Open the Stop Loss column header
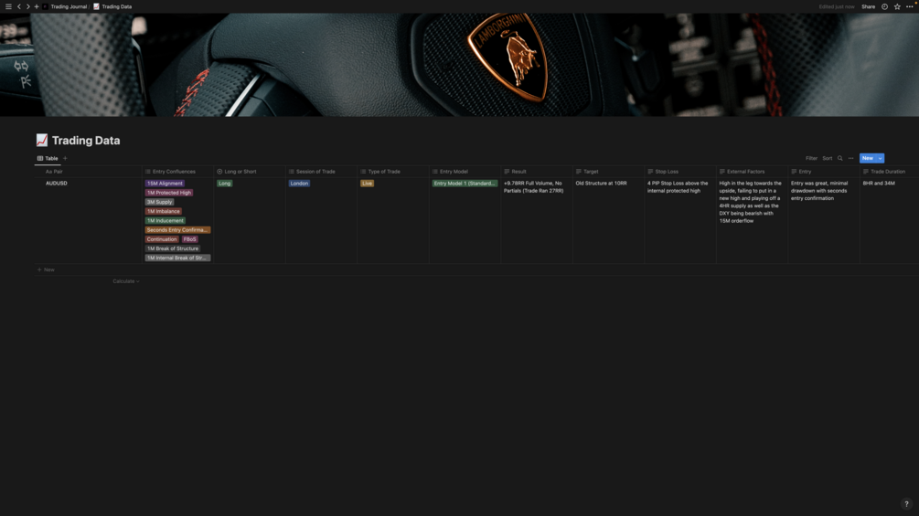The height and width of the screenshot is (516, 919). (x=679, y=172)
